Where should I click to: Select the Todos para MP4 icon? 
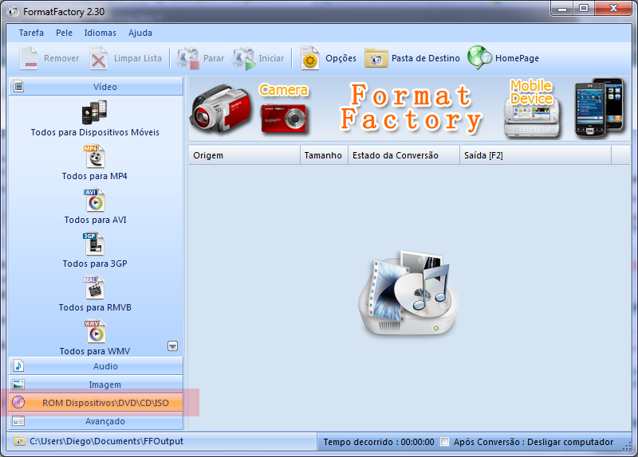(95, 157)
